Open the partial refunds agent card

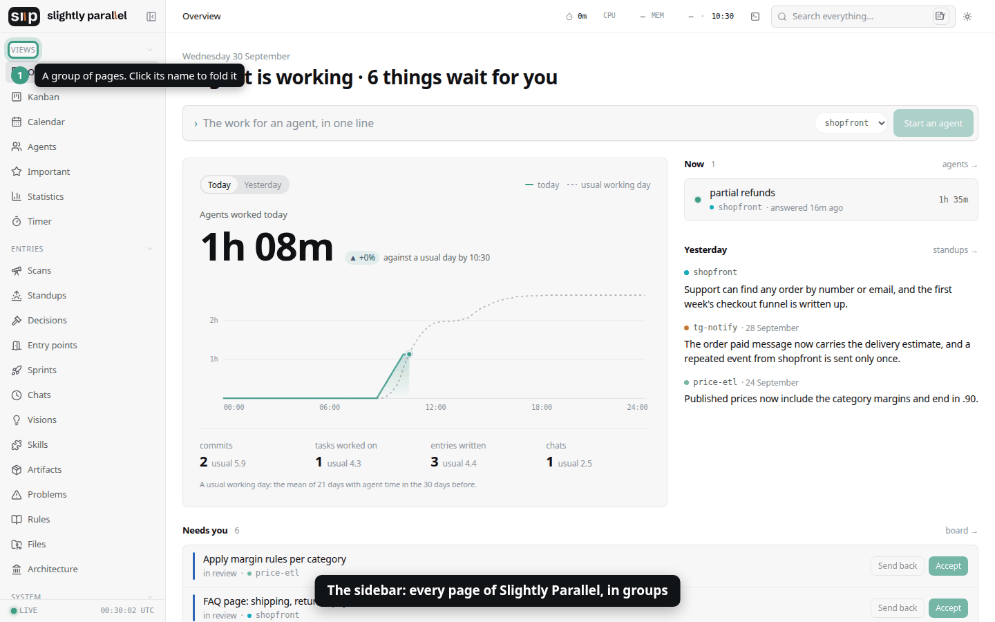click(x=831, y=200)
